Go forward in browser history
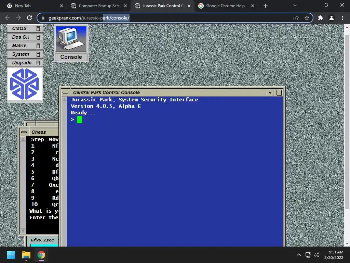This screenshot has width=350, height=263. (x=18, y=18)
